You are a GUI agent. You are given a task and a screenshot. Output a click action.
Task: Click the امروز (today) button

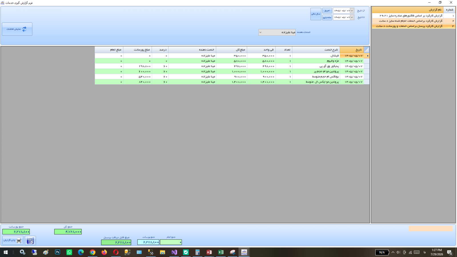[327, 11]
